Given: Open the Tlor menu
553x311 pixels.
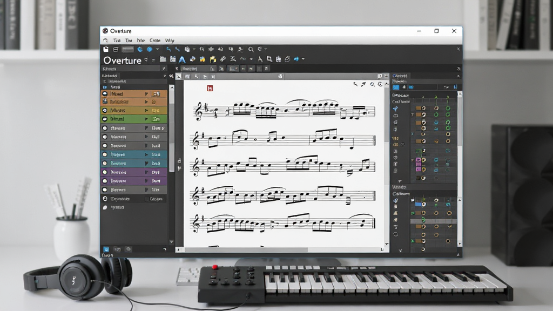Looking at the screenshot, I should [x=129, y=40].
